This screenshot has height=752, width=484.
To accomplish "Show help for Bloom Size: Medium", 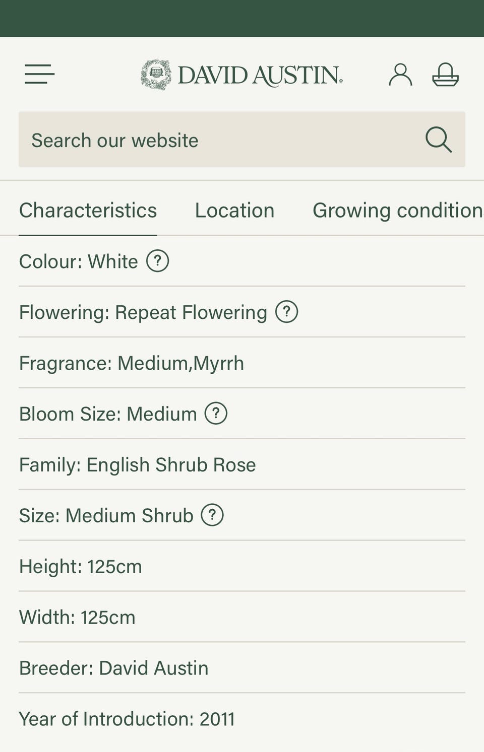I will [216, 414].
